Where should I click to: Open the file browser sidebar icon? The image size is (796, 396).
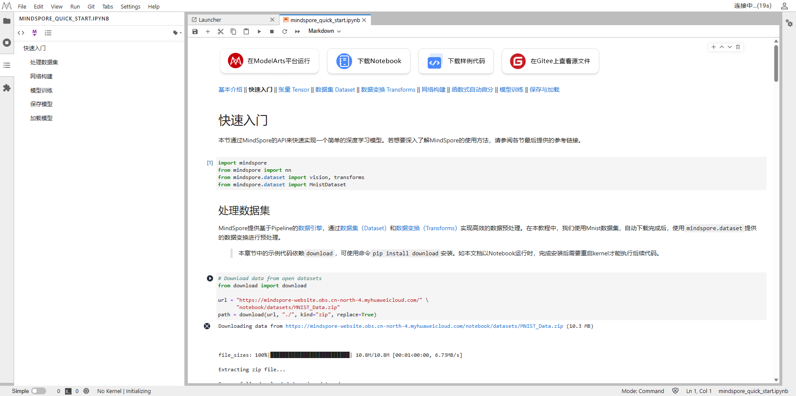[x=7, y=21]
